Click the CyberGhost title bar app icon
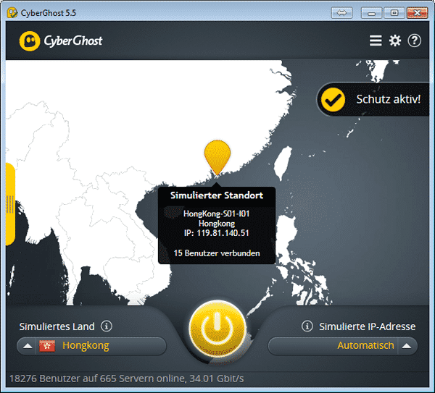 pos(12,13)
